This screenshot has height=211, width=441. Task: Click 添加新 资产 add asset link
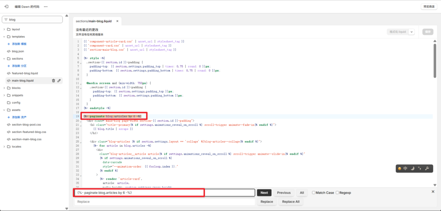[x=19, y=117]
